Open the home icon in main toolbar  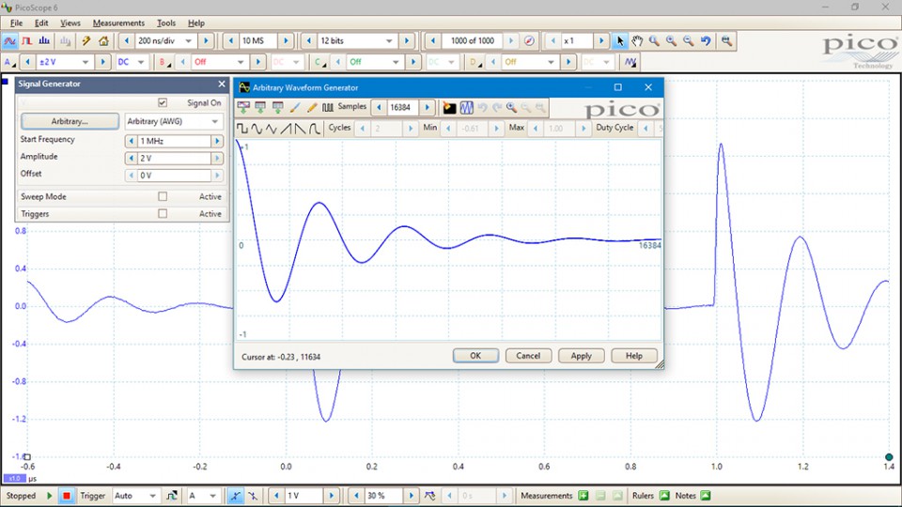coord(103,41)
